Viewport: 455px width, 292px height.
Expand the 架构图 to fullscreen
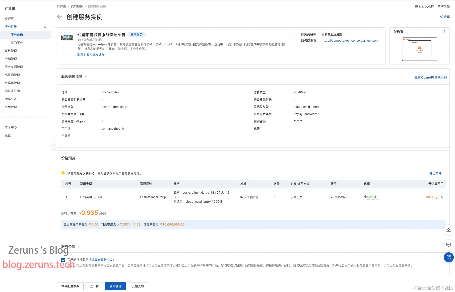click(444, 32)
